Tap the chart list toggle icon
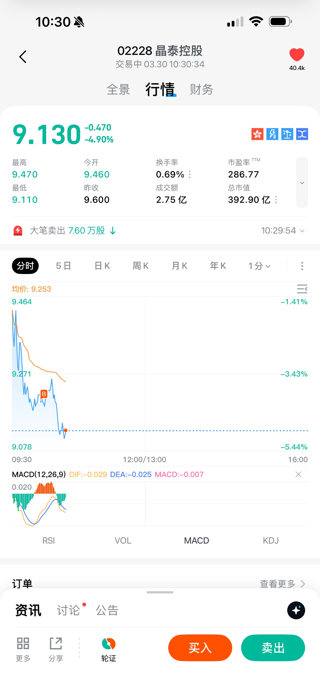Image resolution: width=320 pixels, height=694 pixels. click(302, 289)
